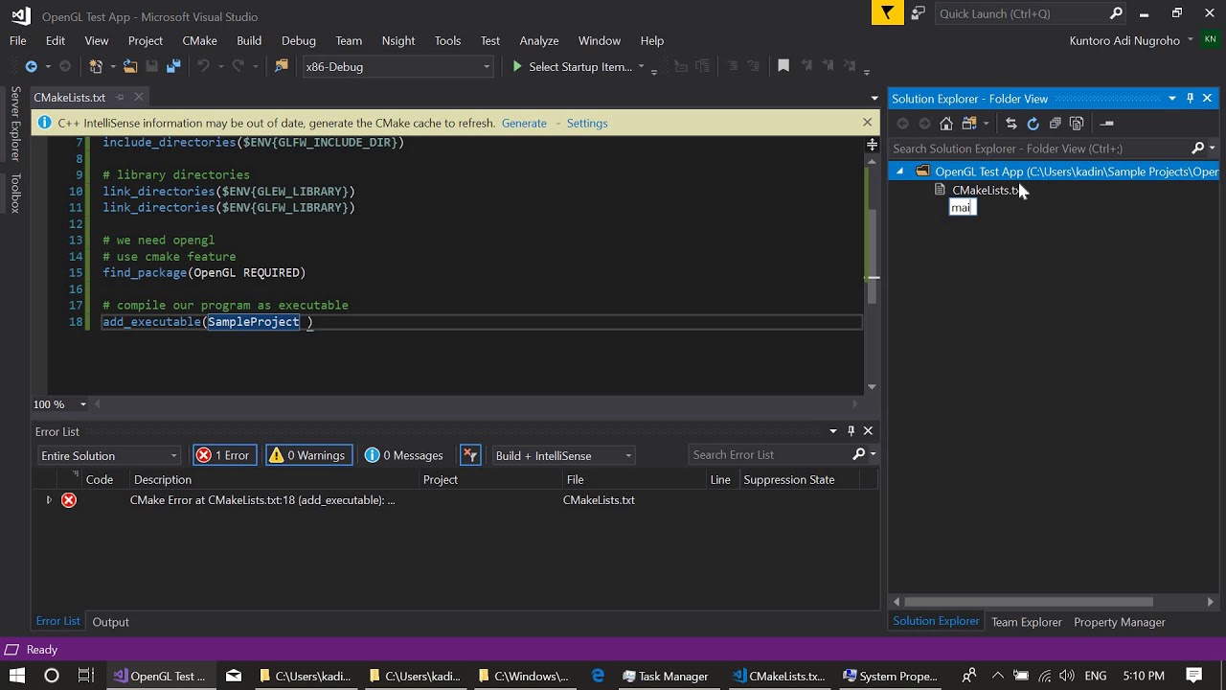Click Sync with Active Document icon
Image resolution: width=1226 pixels, height=690 pixels.
coord(1010,123)
